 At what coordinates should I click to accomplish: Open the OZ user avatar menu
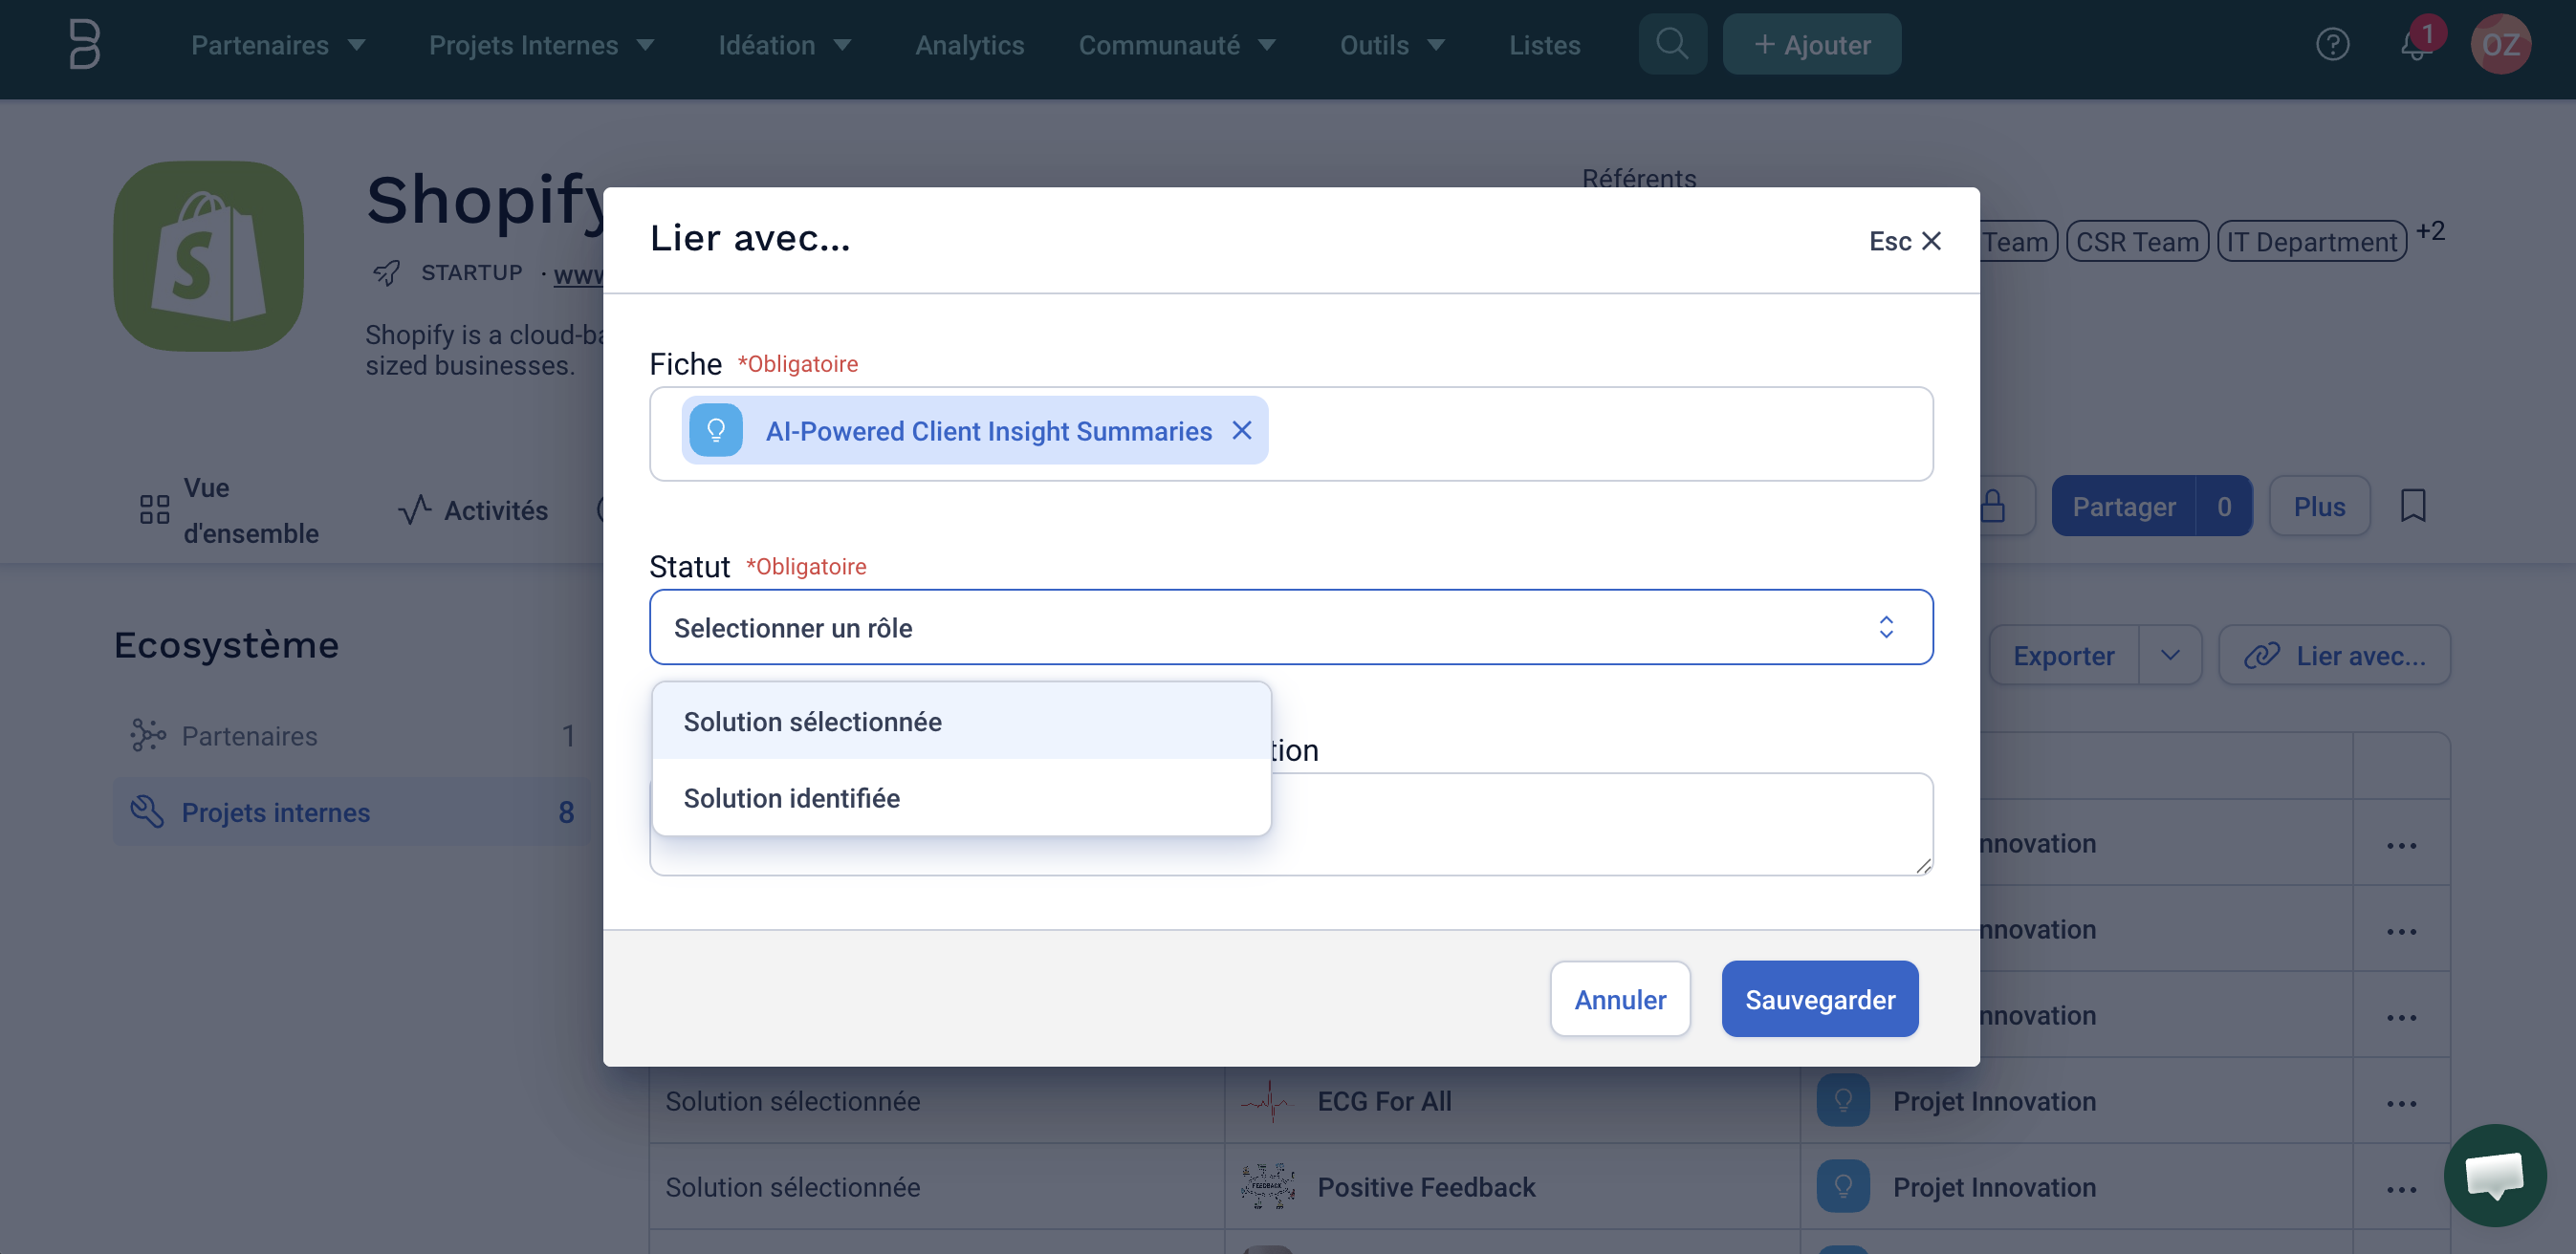[2500, 45]
